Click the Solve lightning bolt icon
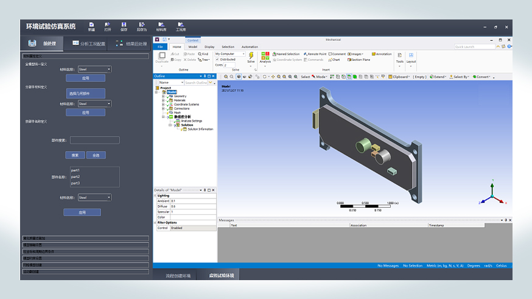The width and height of the screenshot is (532, 299). 251,55
